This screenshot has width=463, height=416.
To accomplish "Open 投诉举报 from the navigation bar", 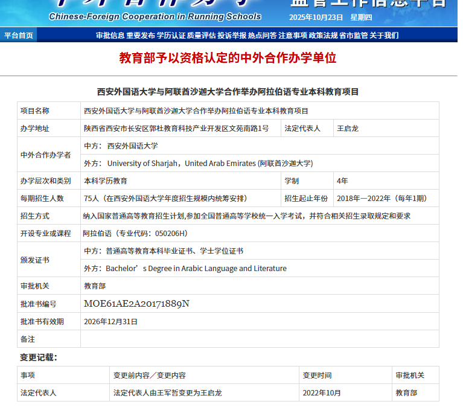I will [232, 35].
